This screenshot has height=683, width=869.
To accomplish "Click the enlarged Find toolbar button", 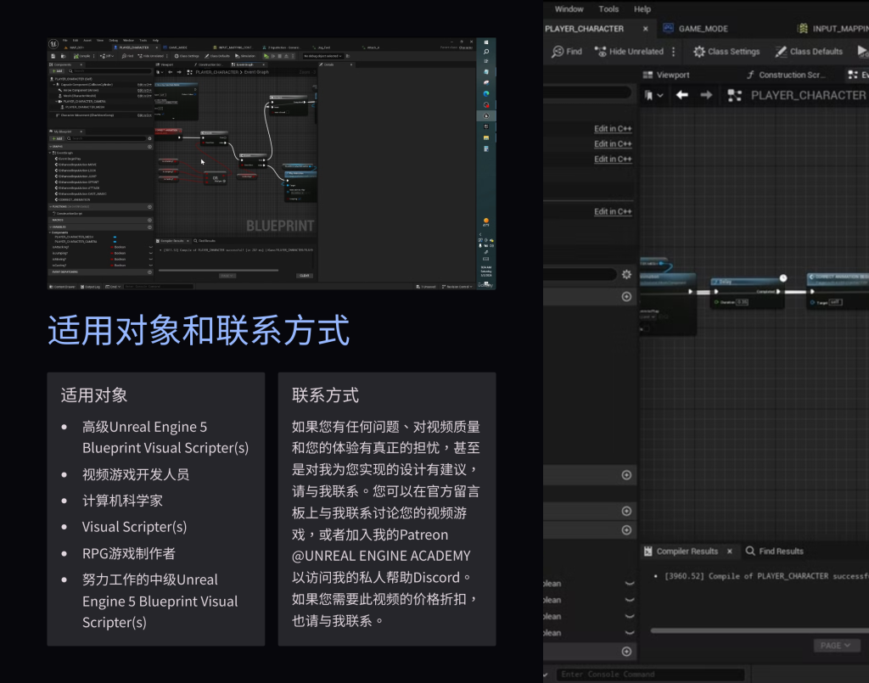I will click(566, 52).
